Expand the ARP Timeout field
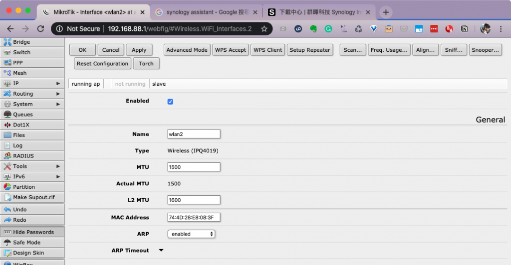 161,251
